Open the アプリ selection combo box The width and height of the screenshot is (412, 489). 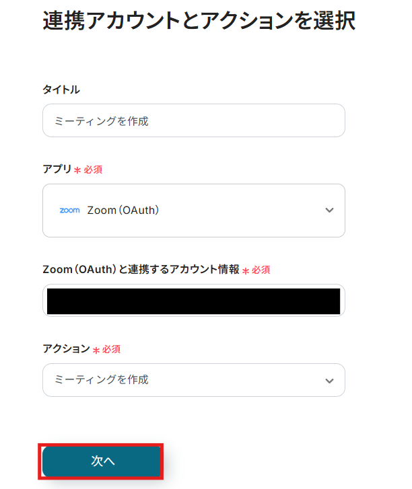[x=193, y=211]
